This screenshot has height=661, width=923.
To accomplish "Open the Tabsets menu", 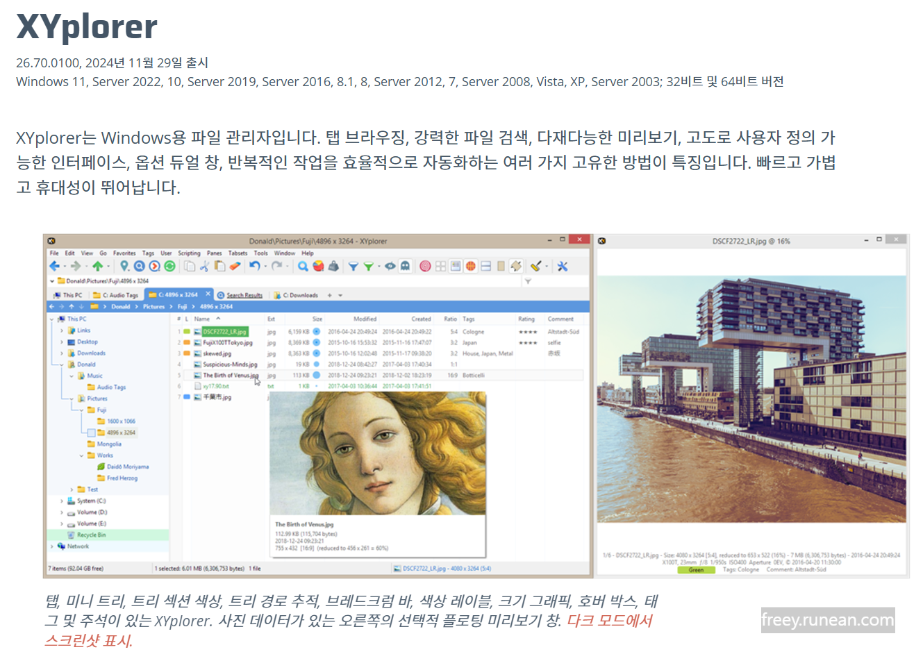I will pyautogui.click(x=238, y=253).
